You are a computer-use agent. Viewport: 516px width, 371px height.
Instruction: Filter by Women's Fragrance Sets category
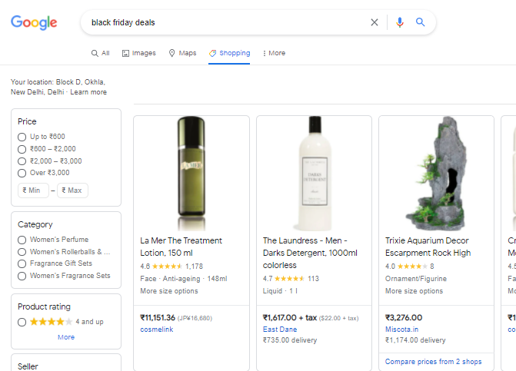point(64,276)
